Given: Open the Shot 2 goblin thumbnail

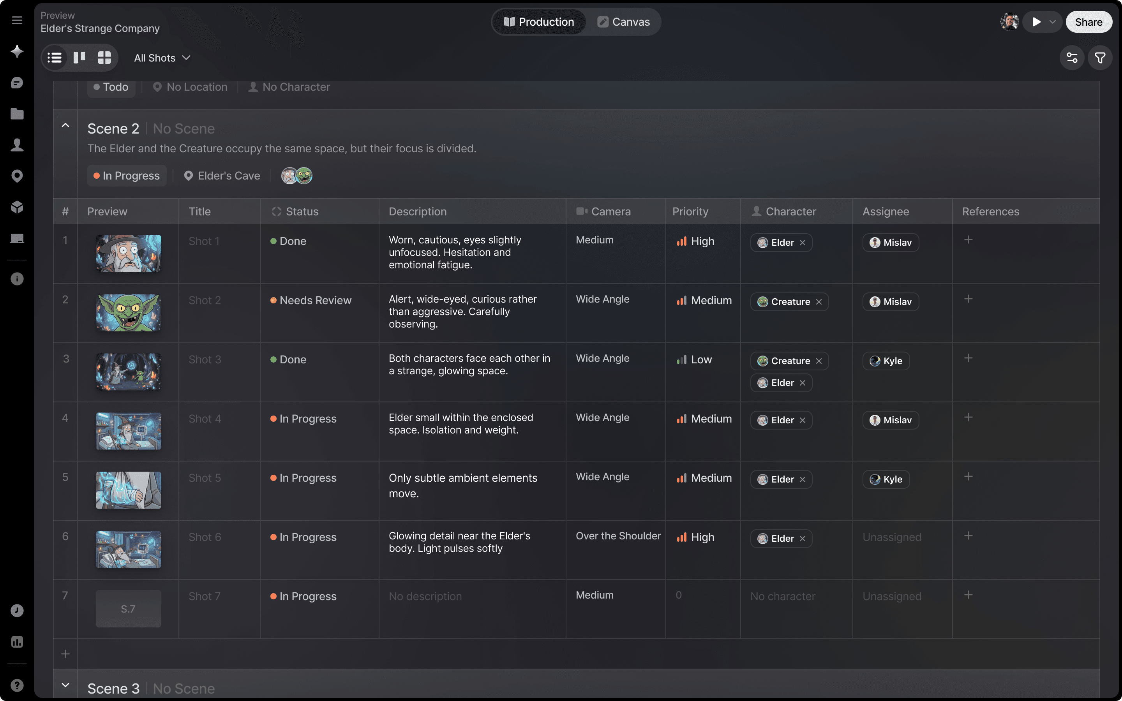Looking at the screenshot, I should pyautogui.click(x=129, y=312).
